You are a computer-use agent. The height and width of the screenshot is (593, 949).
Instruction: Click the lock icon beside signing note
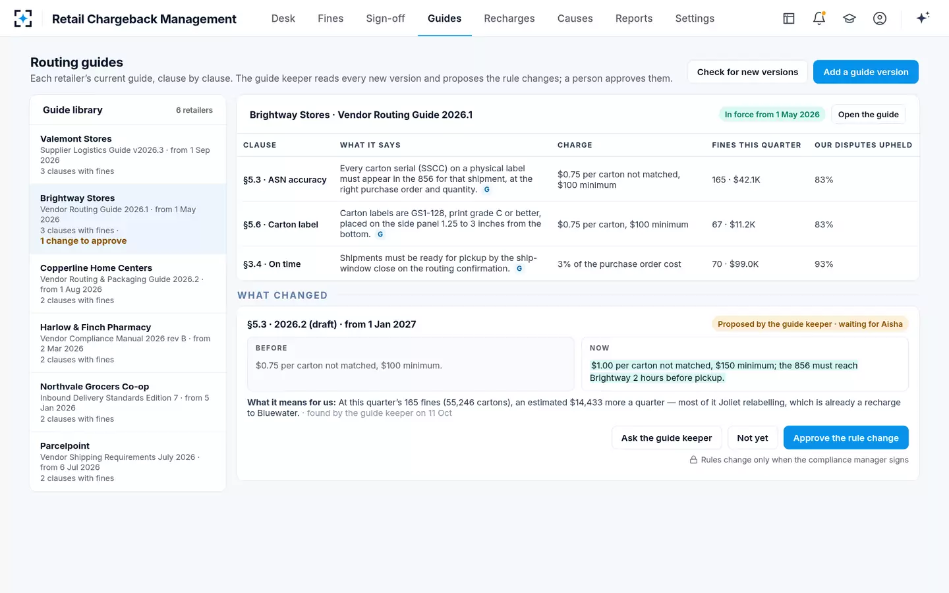693,460
